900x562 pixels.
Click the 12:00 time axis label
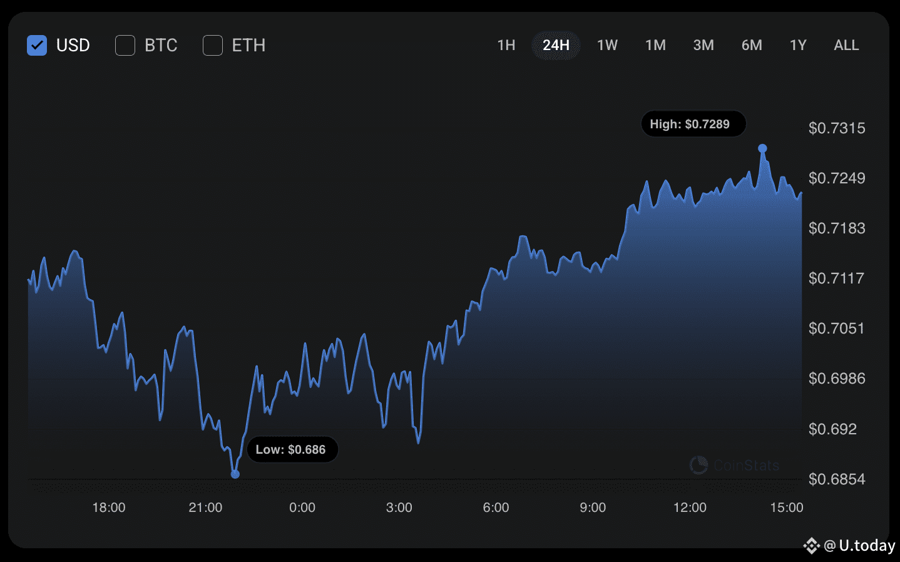(x=690, y=508)
